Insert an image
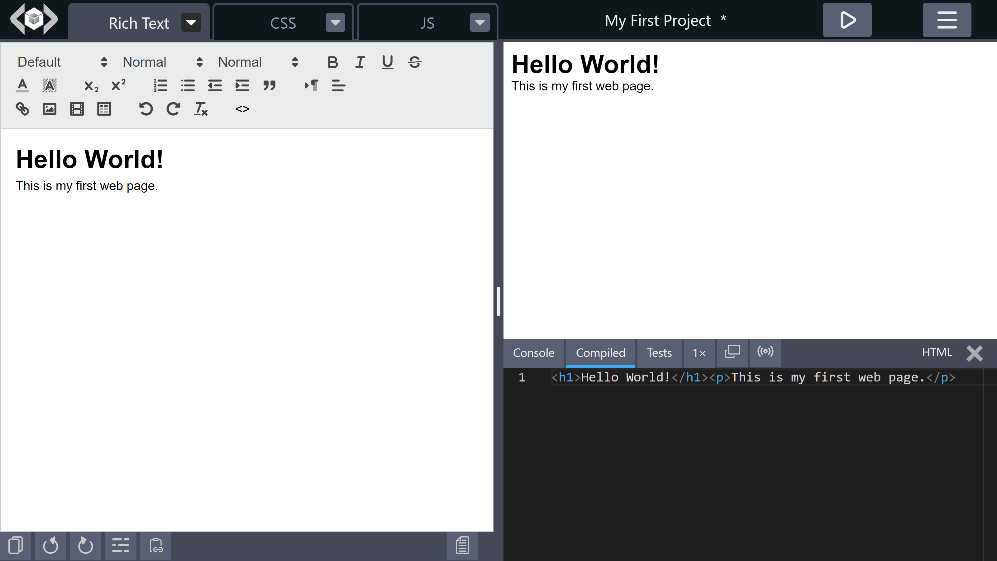This screenshot has width=997, height=561. (50, 109)
